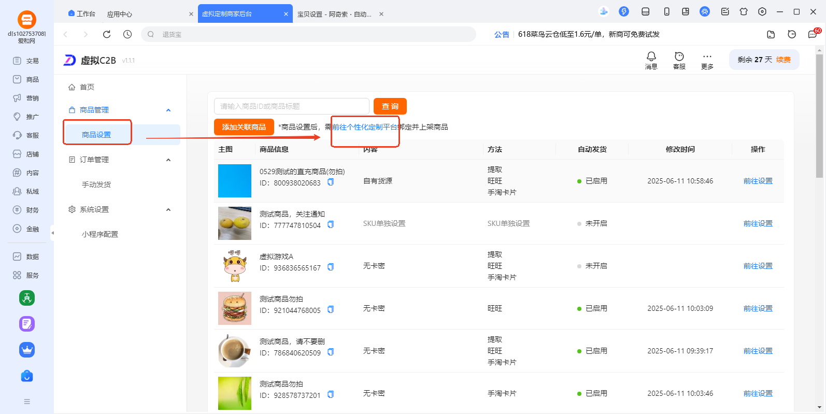Click 前往设置 for 0529测试的直充商品
The image size is (826, 414).
(x=758, y=181)
